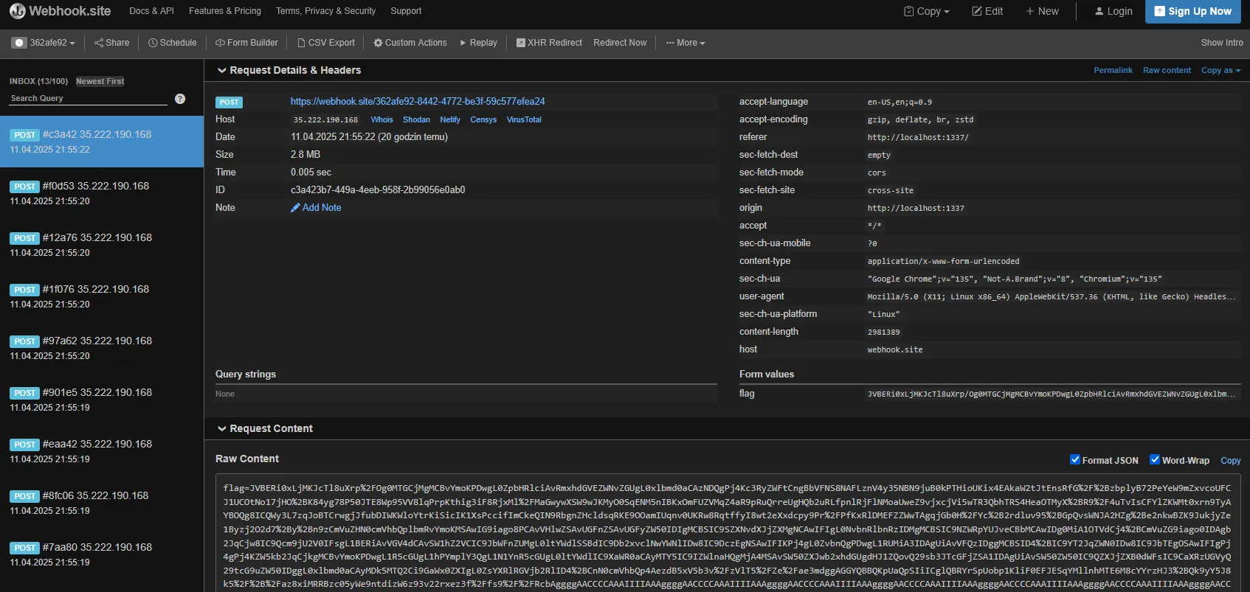Open the Support menu item

(406, 11)
